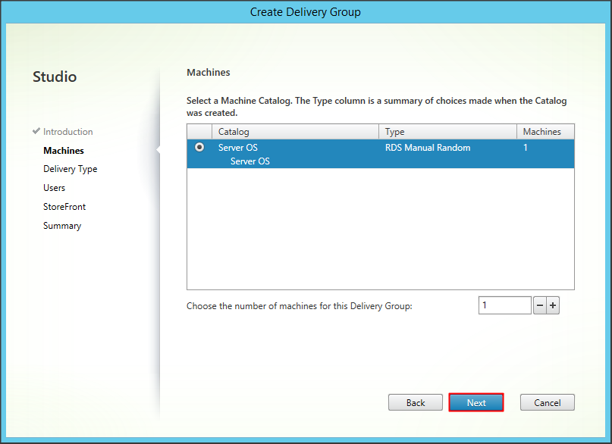Jump to the Delivery Type step
The width and height of the screenshot is (612, 444).
(70, 169)
